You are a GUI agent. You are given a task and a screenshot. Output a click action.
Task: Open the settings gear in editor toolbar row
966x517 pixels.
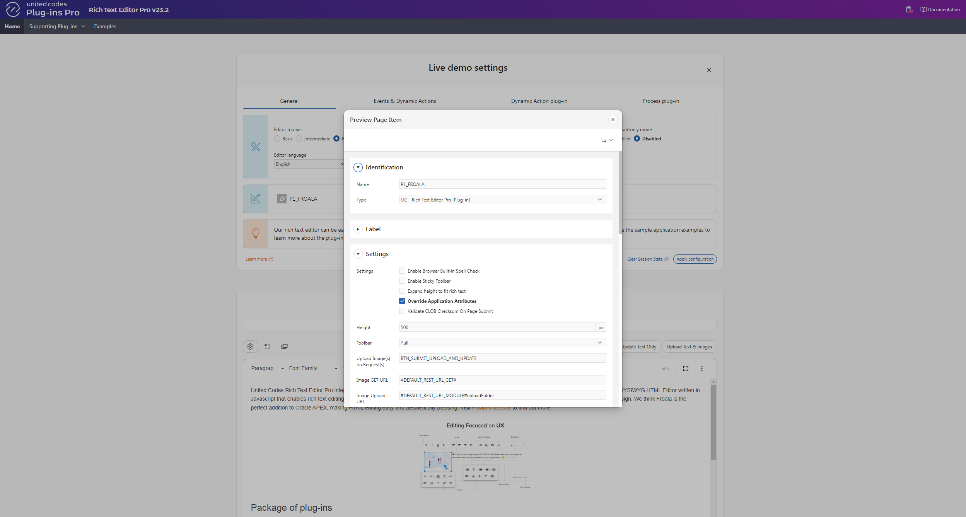[250, 346]
